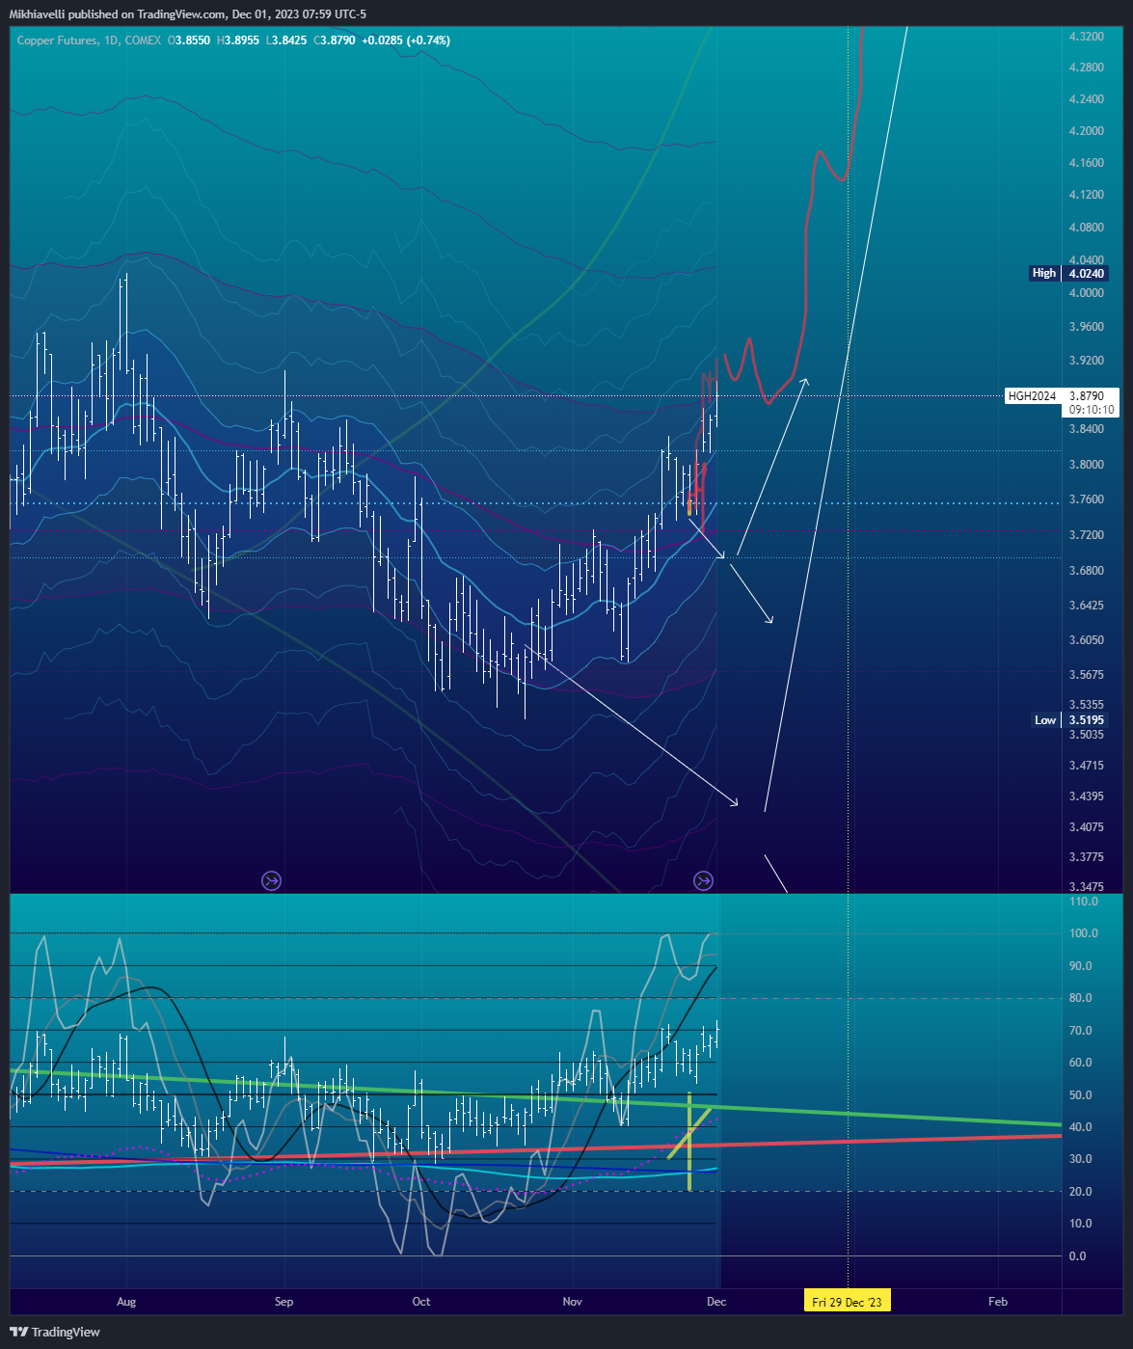Click the Sep label on time axis
1133x1349 pixels.
[x=283, y=1302]
